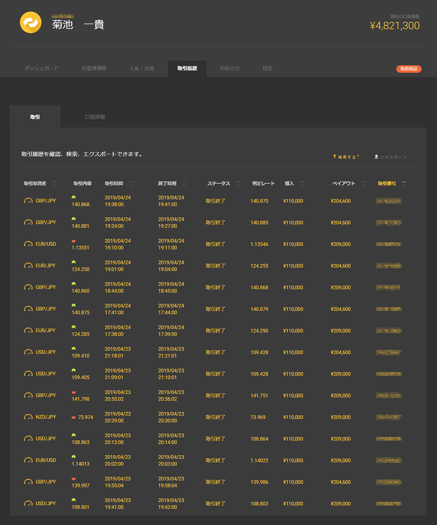Sort by ペイアウト column arrows
The image size is (437, 525).
363,184
